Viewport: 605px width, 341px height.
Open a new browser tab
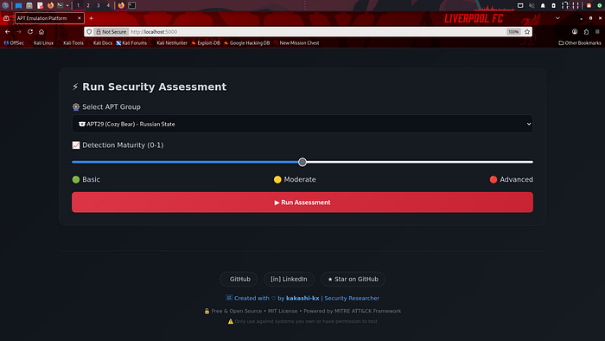coord(91,18)
